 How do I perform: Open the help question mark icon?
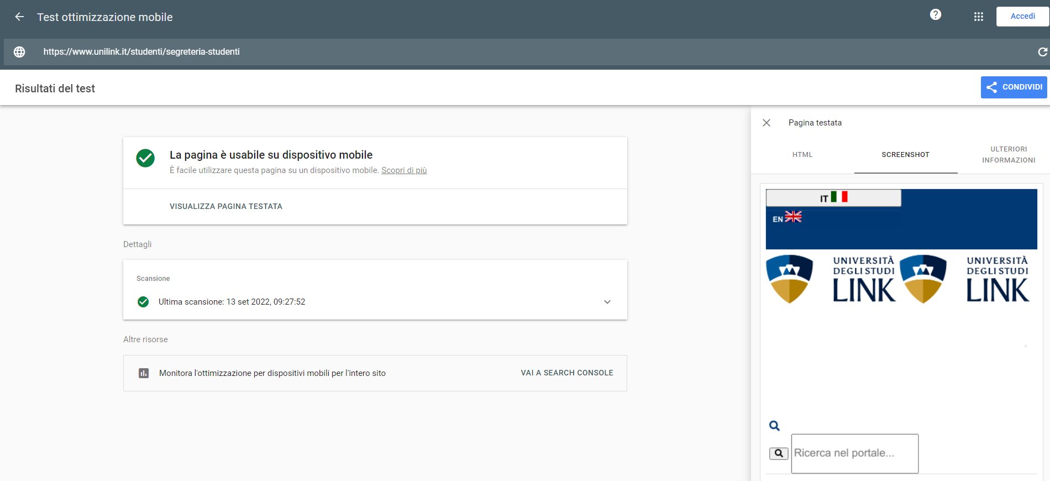[936, 14]
